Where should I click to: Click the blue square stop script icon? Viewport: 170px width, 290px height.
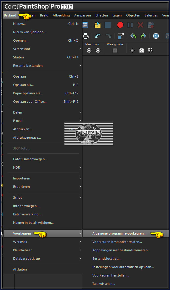tap(108, 25)
